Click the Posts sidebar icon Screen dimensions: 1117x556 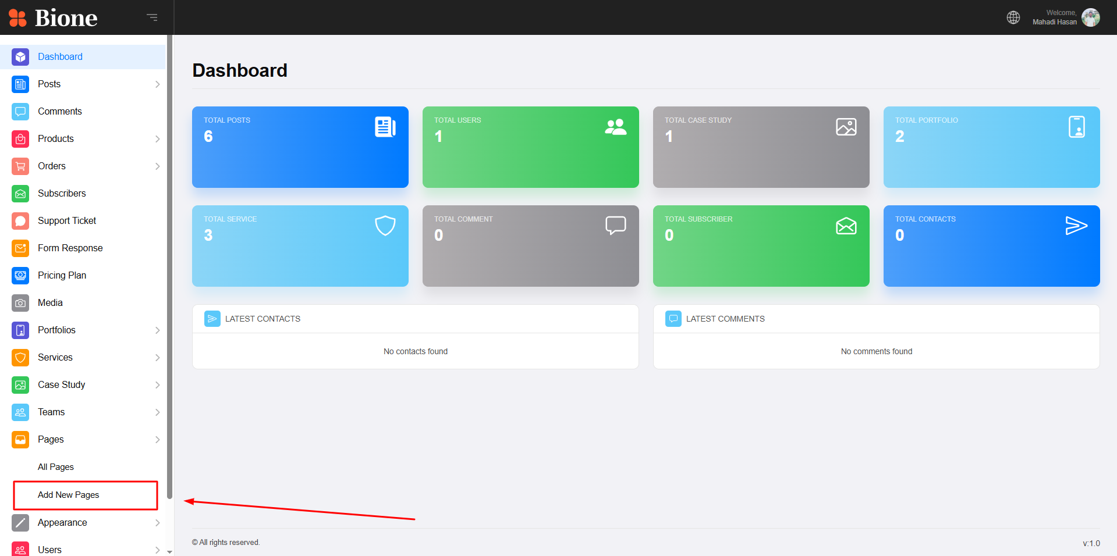(x=20, y=84)
